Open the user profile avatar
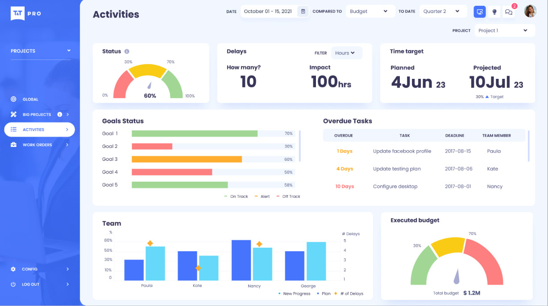Screen dimensions: 548x306 click(x=530, y=11)
